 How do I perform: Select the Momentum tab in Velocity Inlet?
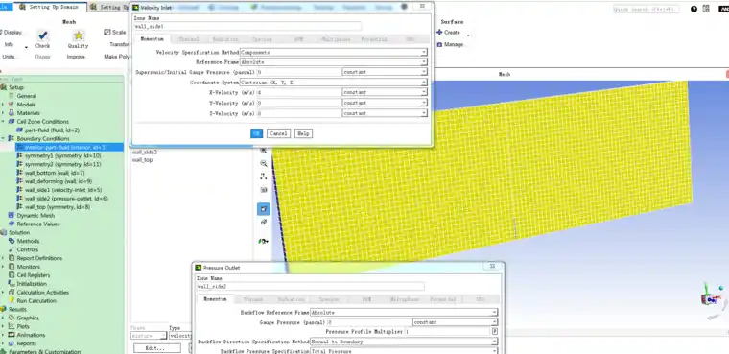click(152, 39)
